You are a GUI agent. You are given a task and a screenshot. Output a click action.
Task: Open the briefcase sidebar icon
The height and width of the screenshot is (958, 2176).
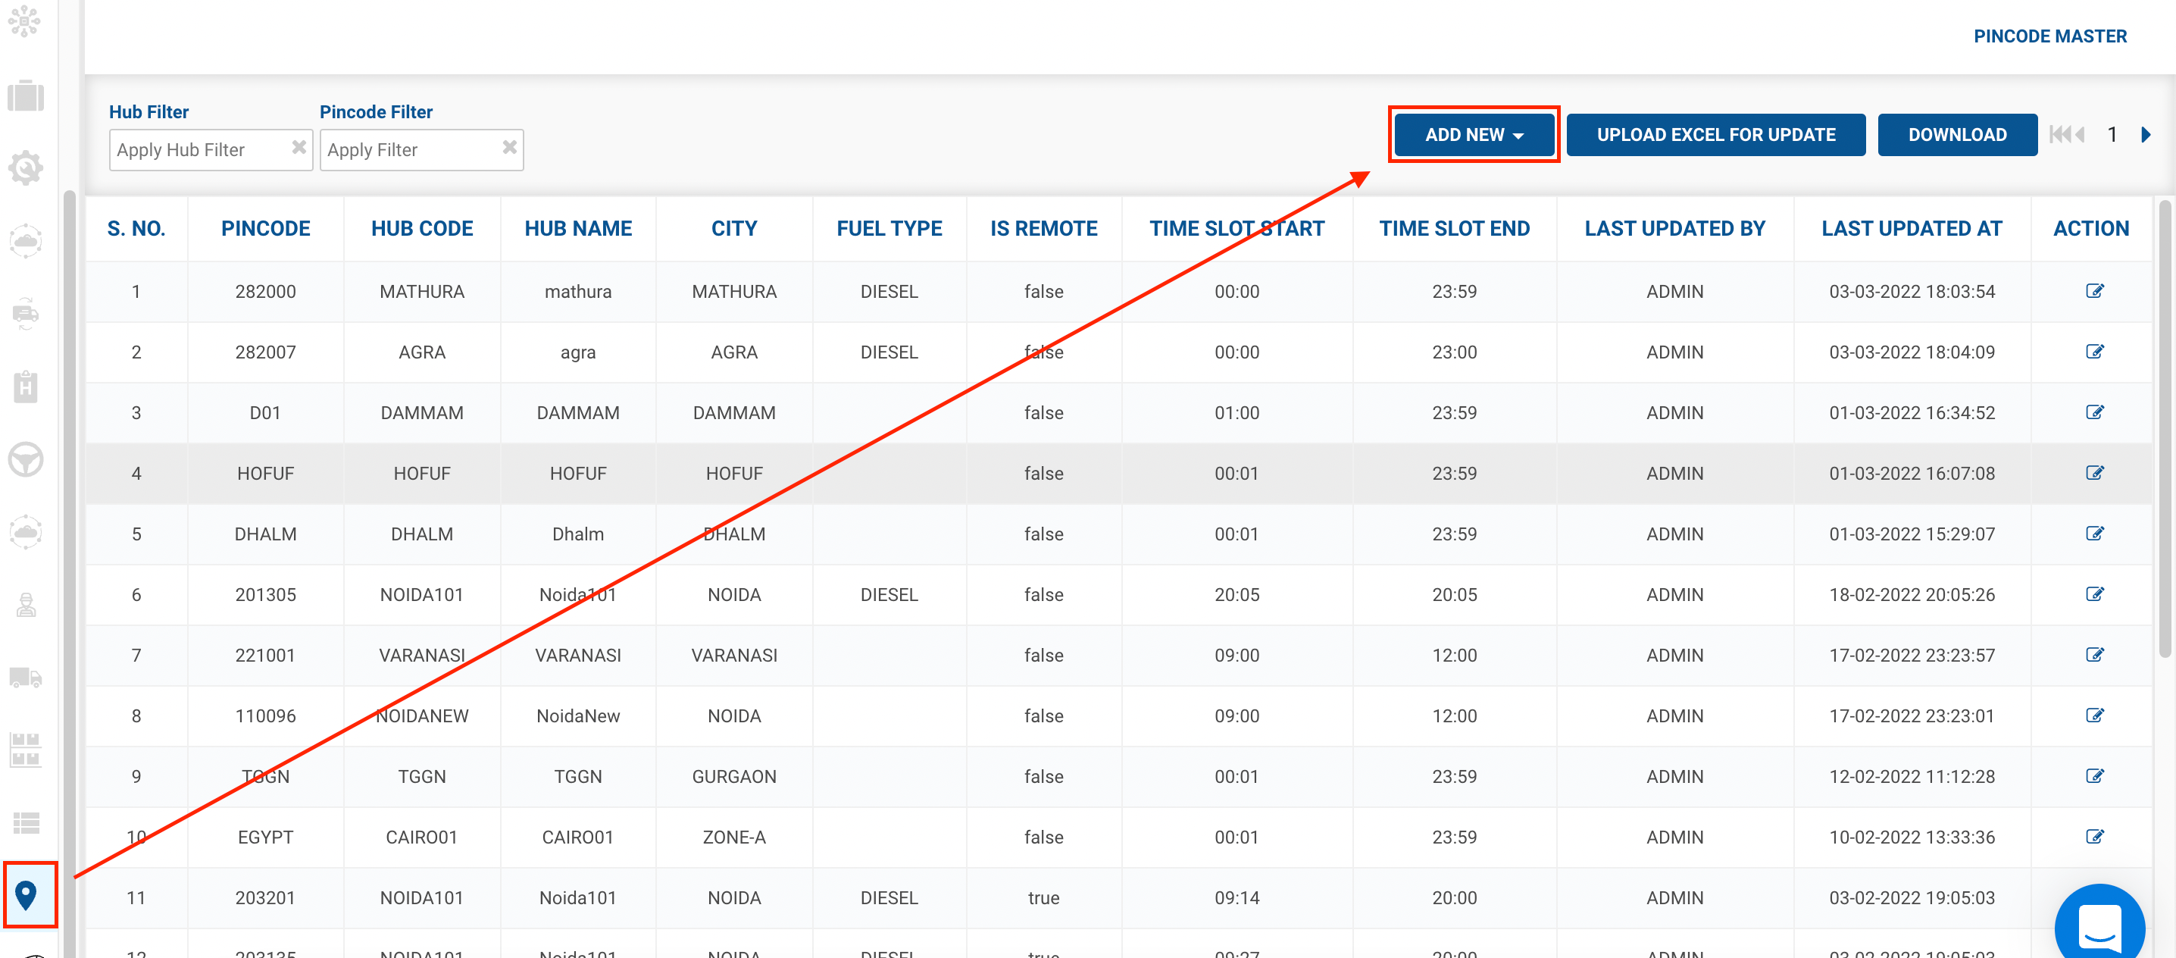tap(25, 95)
